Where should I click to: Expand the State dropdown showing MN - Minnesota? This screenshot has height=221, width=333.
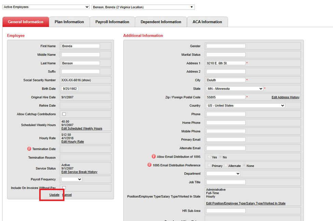235,89
